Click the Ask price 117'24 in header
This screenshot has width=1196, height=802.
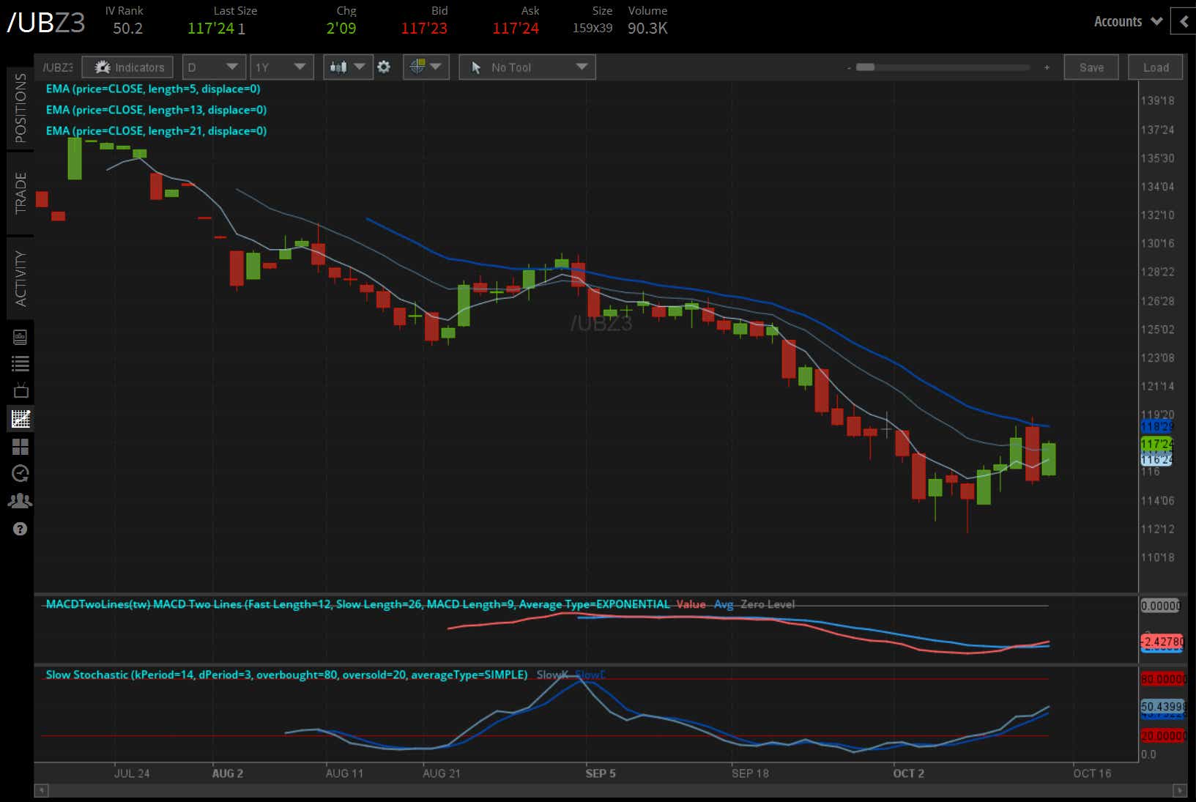click(516, 29)
